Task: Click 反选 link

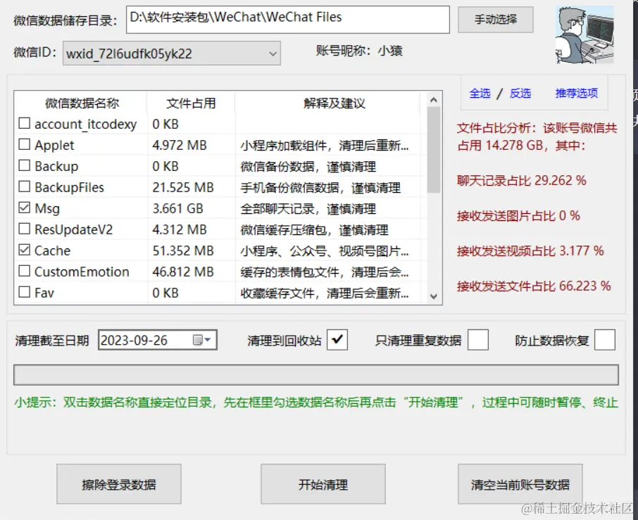Action: 520,93
